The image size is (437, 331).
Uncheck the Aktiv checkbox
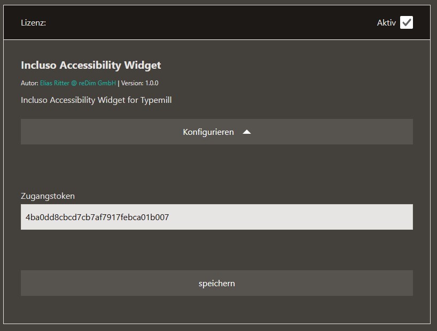coord(407,22)
